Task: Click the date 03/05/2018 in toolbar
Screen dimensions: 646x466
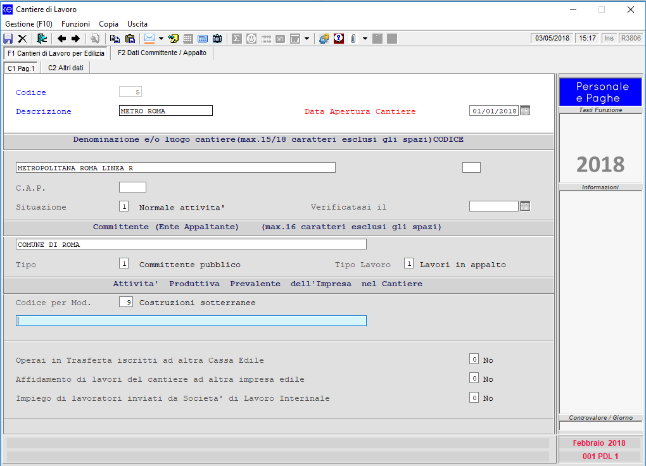Action: point(552,39)
